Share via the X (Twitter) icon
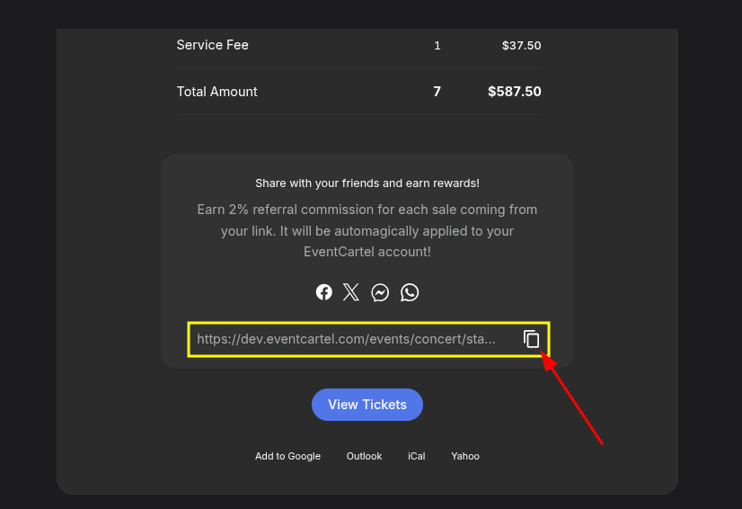This screenshot has width=742, height=509. (x=351, y=292)
